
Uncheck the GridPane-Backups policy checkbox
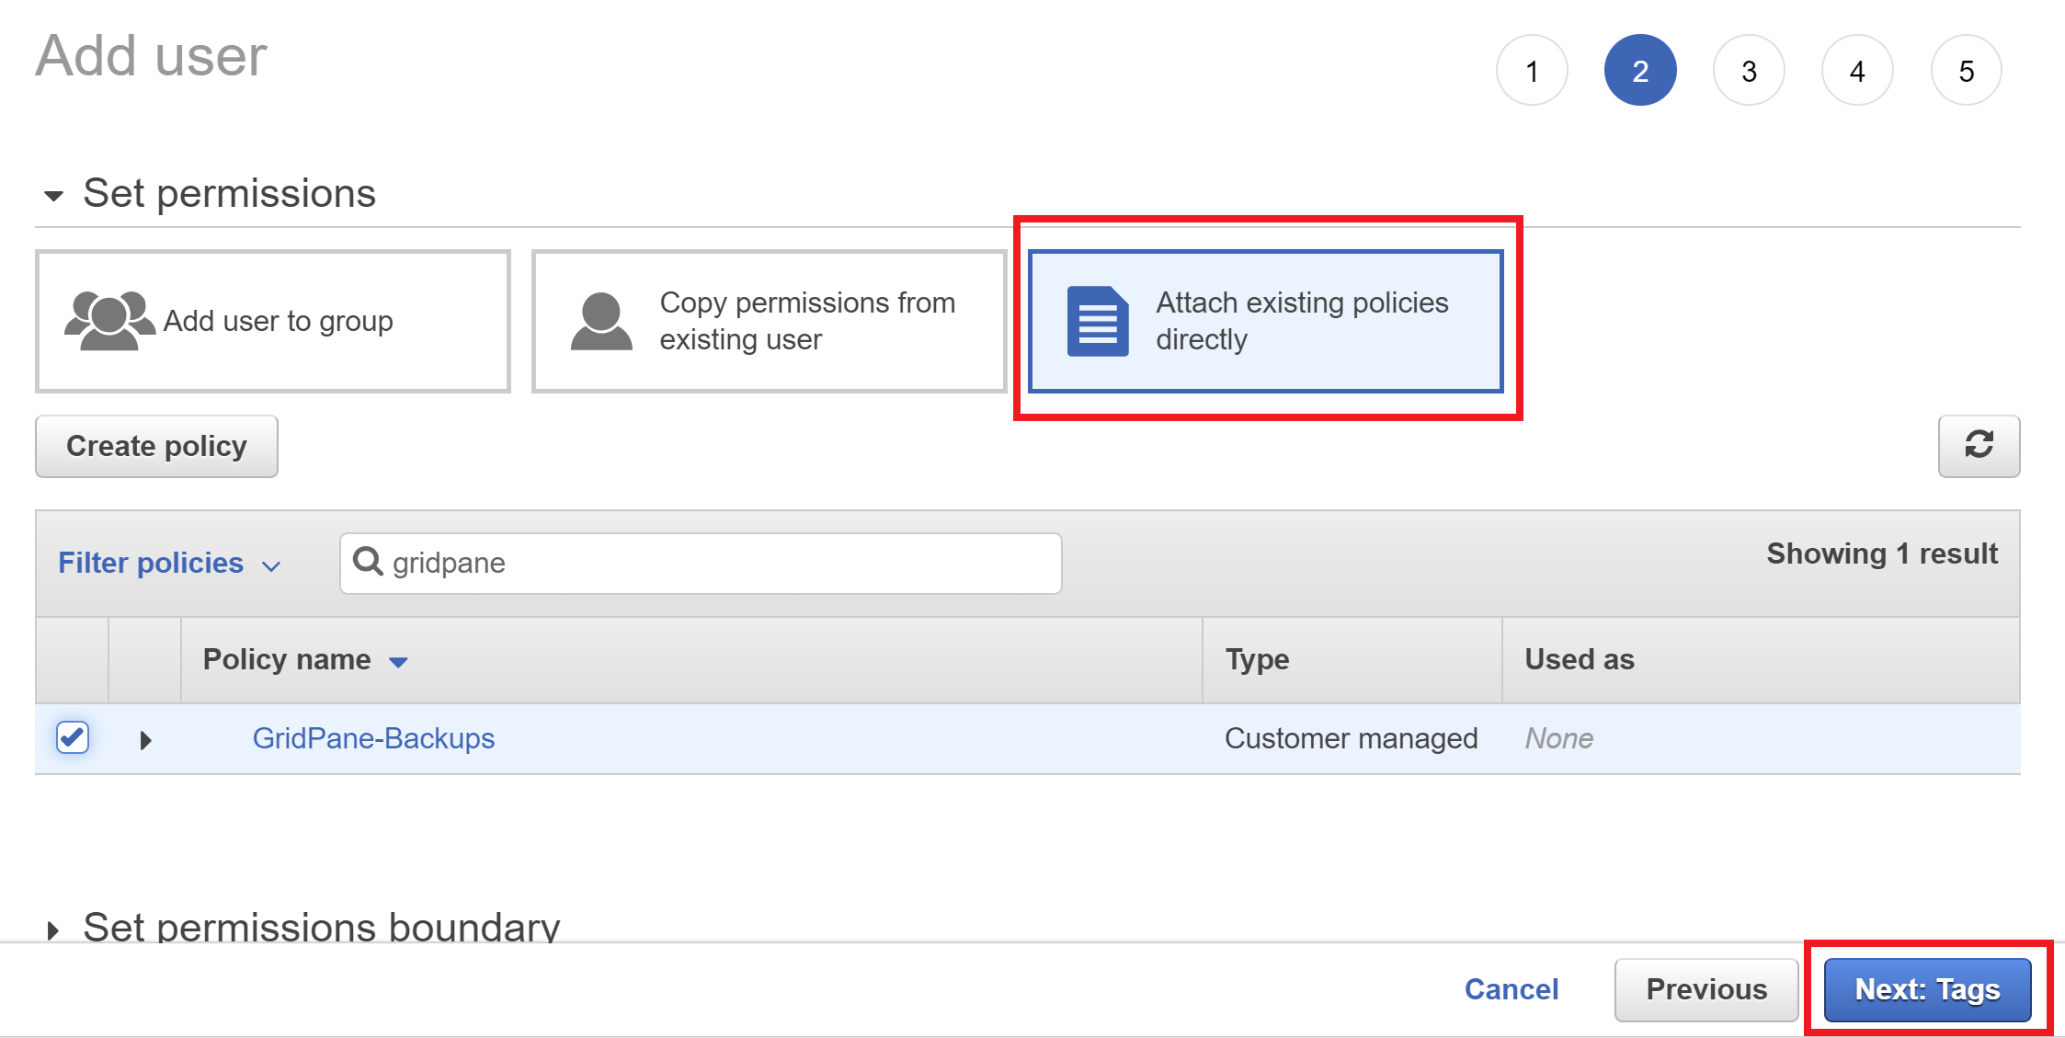click(73, 737)
